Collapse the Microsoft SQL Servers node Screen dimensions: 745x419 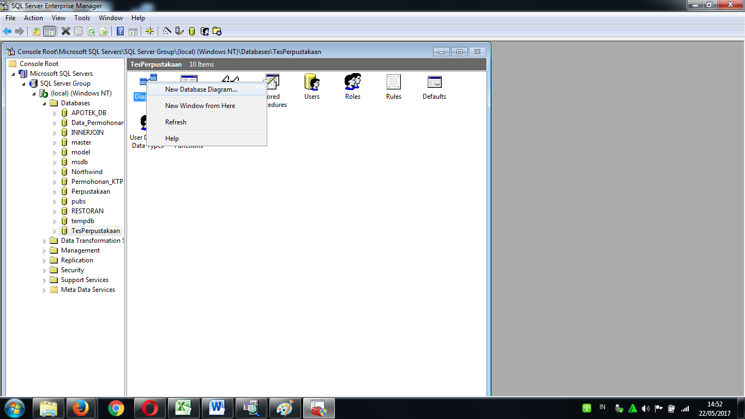(14, 74)
